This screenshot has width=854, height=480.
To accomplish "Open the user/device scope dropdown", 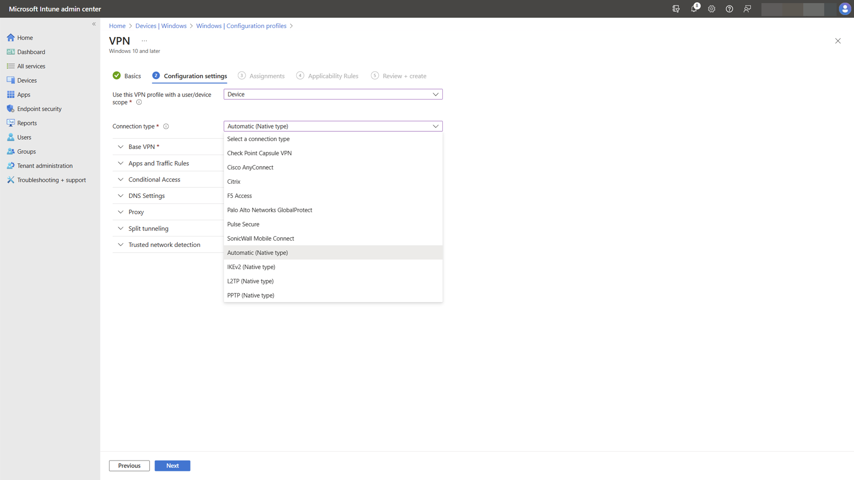I will coord(332,94).
